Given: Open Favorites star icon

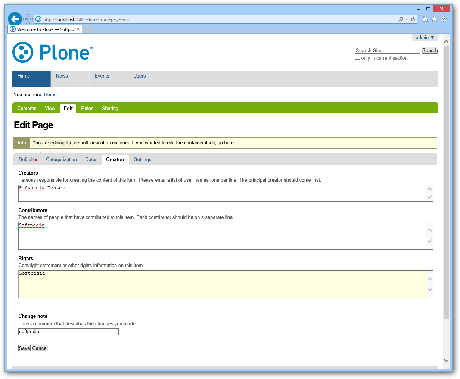Looking at the screenshot, I should pyautogui.click(x=434, y=19).
